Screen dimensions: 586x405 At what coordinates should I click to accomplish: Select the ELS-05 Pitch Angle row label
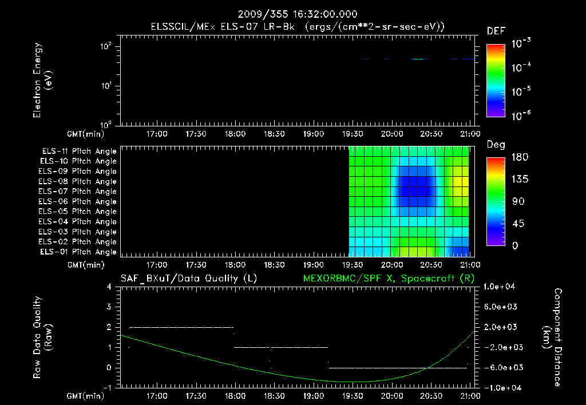pyautogui.click(x=78, y=212)
